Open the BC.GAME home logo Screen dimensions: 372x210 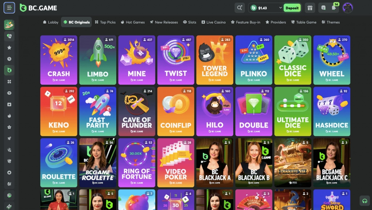pyautogui.click(x=38, y=8)
